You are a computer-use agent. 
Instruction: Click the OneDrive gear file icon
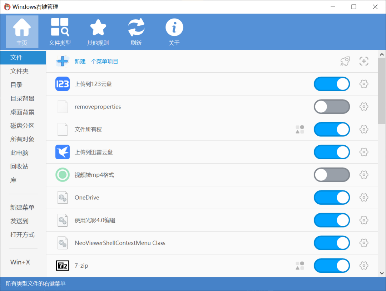pyautogui.click(x=63, y=197)
